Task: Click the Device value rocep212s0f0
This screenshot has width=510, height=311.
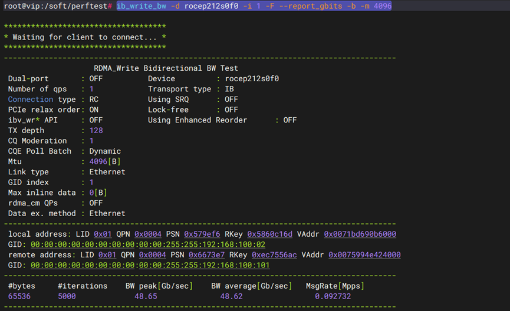Action: (x=252, y=78)
